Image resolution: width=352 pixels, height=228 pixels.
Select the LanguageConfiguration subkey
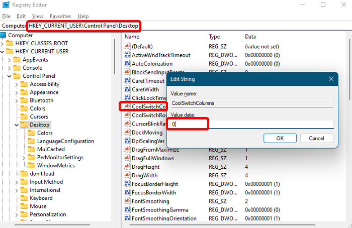pyautogui.click(x=65, y=141)
